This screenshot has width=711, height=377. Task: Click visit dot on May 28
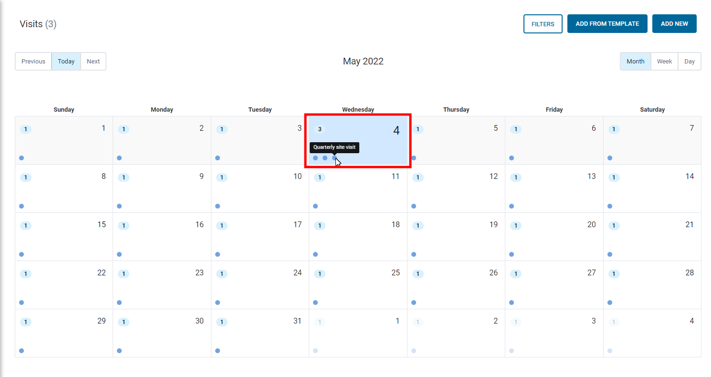610,303
